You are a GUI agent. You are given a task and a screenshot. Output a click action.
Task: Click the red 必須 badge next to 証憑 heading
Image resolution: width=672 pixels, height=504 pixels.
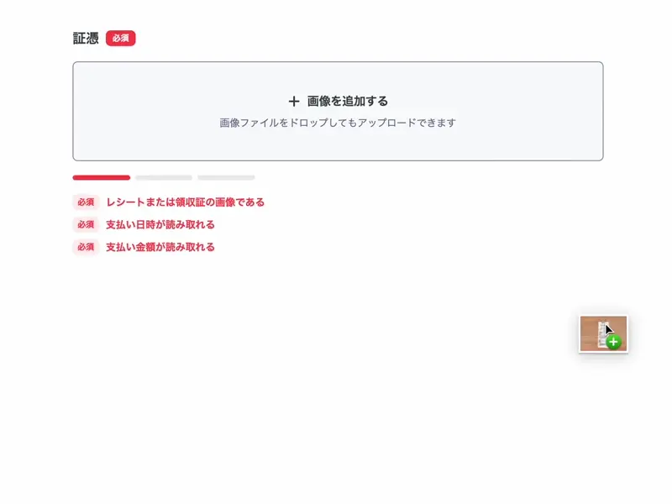[x=120, y=38]
